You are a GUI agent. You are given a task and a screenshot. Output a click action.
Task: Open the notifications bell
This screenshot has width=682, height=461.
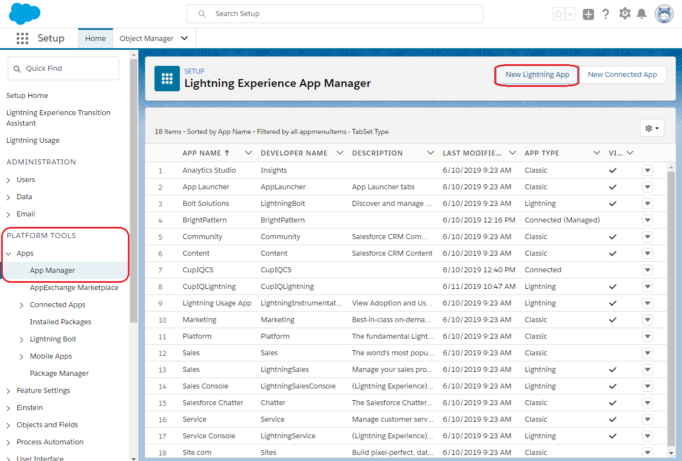[642, 14]
